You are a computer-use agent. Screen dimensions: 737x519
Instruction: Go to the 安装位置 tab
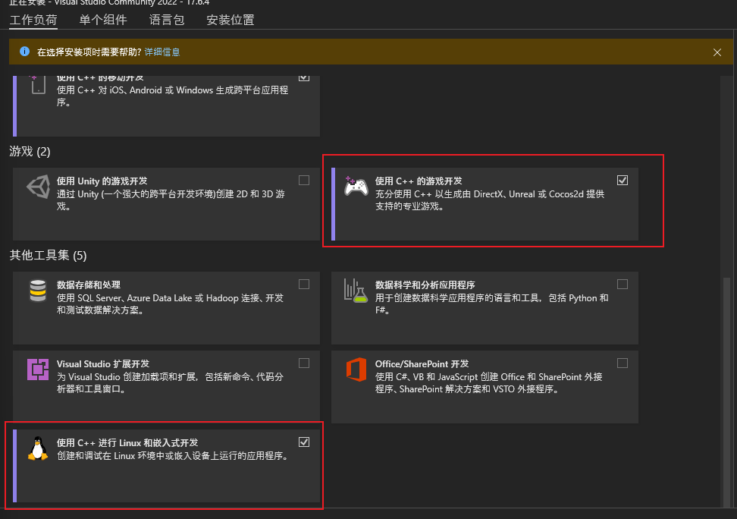[x=231, y=20]
